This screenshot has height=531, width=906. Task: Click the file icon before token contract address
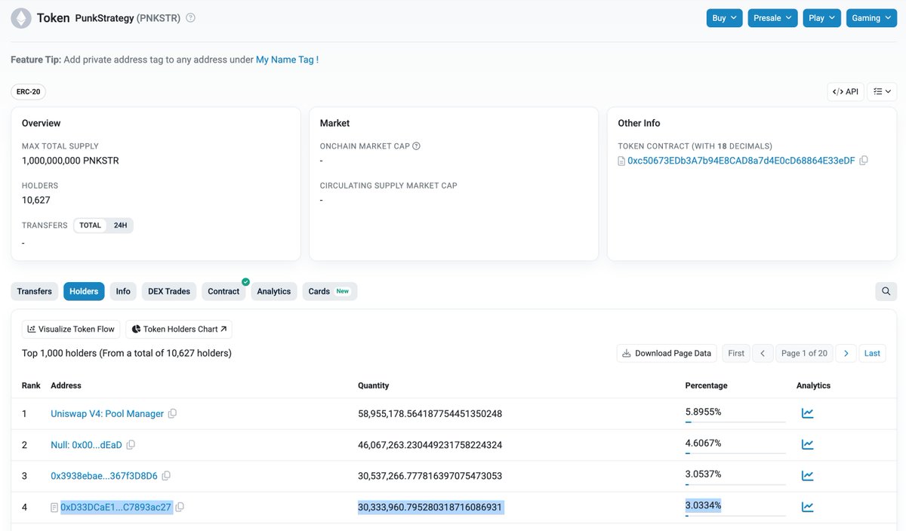(621, 161)
